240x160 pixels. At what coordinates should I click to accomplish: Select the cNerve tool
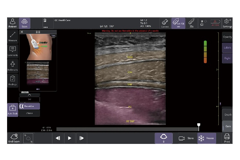click(29, 113)
